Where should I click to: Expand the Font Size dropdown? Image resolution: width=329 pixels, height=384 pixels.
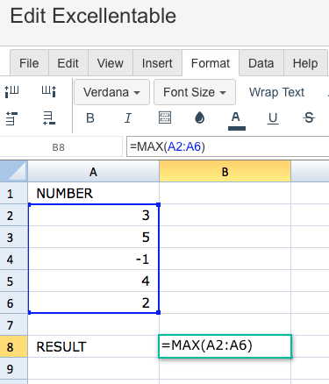click(x=195, y=92)
